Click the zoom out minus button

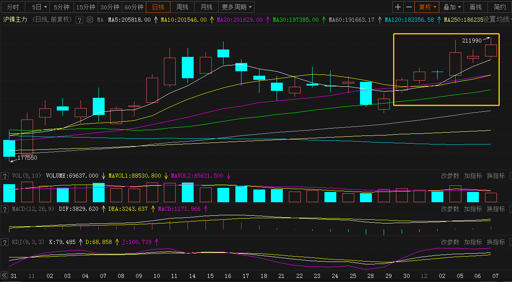click(x=409, y=7)
